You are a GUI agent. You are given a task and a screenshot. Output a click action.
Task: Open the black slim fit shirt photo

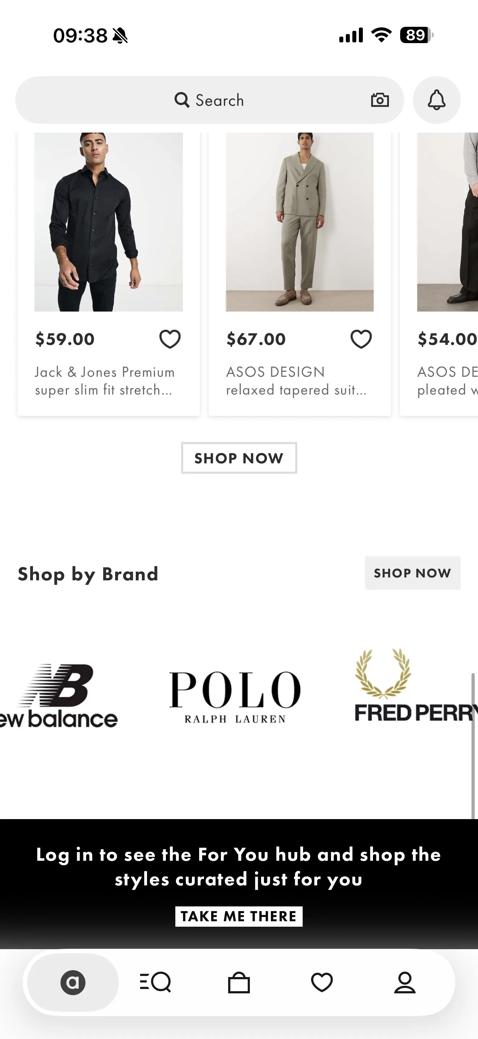pos(108,222)
